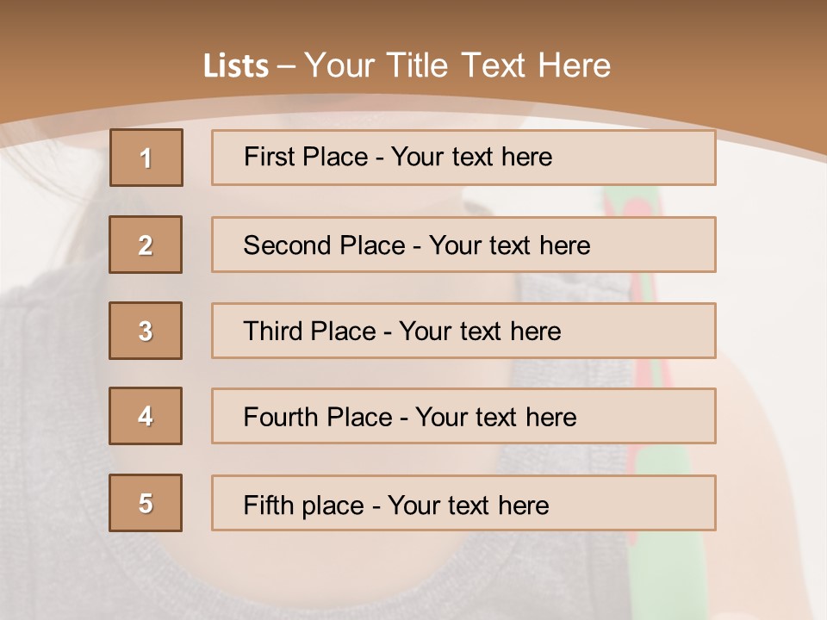827x620 pixels.
Task: Place cursor on the word "Second"
Action: click(x=278, y=245)
